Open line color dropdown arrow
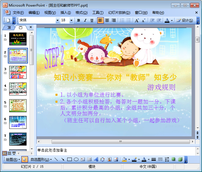 coord(139,160)
